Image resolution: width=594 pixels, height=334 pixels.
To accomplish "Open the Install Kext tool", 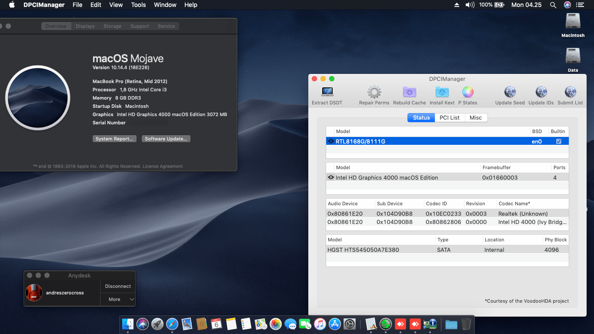I will coord(442,93).
